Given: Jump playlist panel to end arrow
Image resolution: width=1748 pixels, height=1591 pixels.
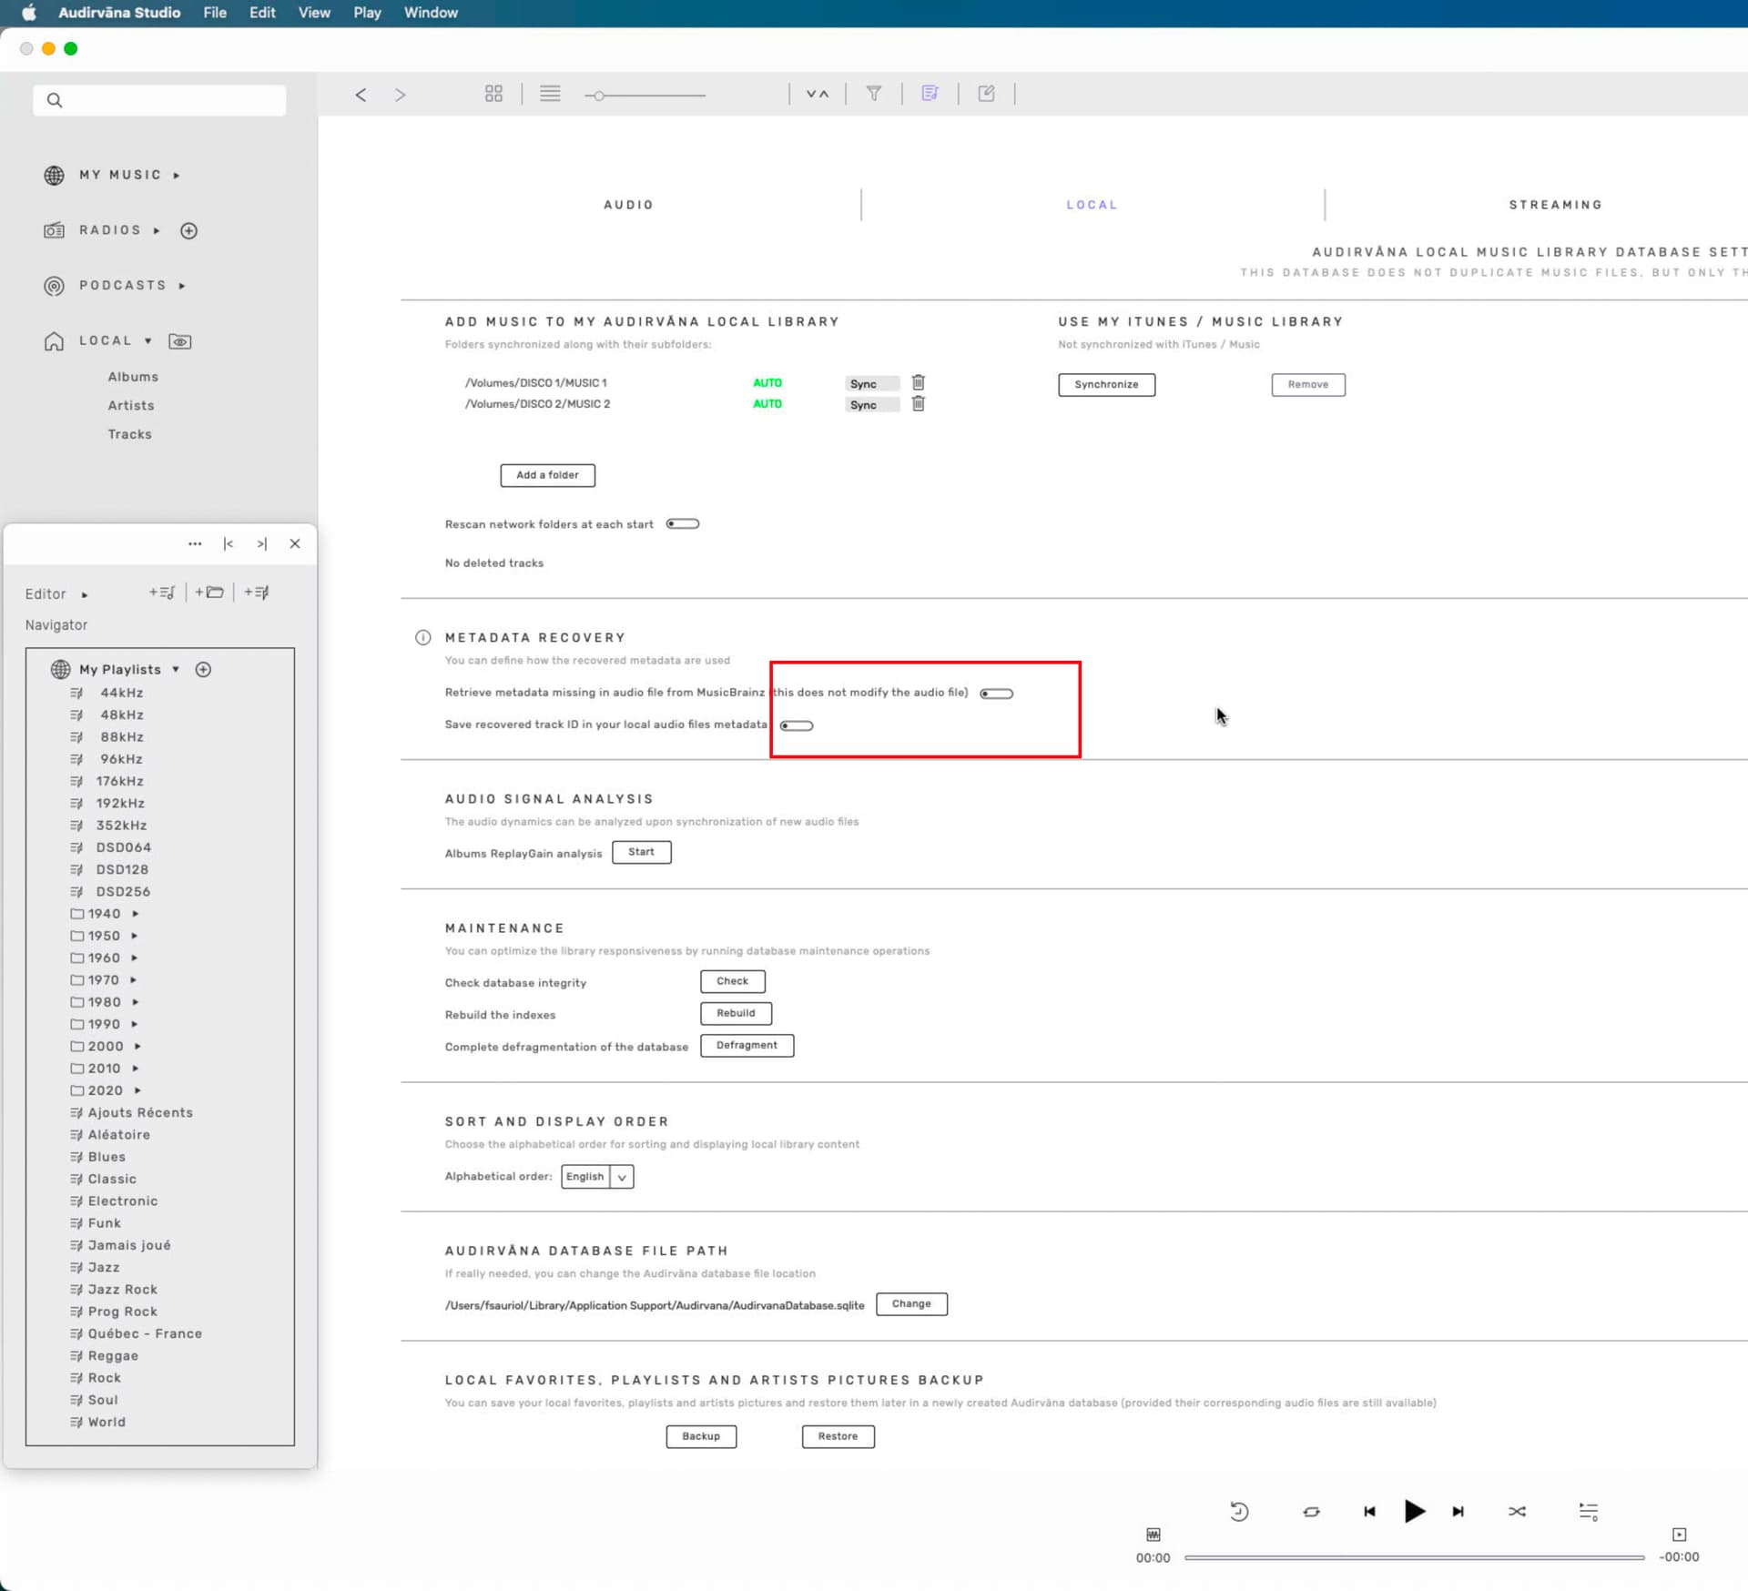Looking at the screenshot, I should point(262,544).
